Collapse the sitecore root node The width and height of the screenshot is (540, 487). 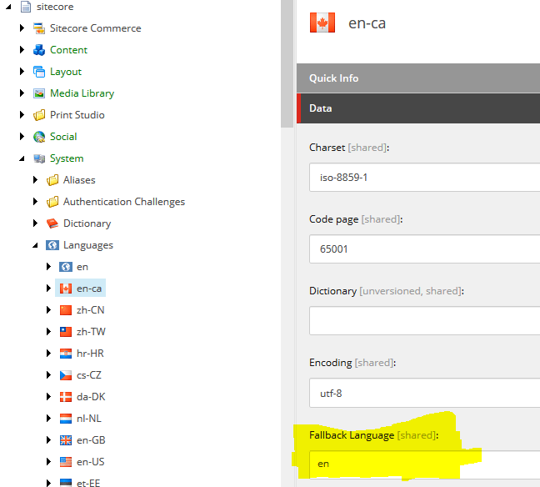(8, 7)
